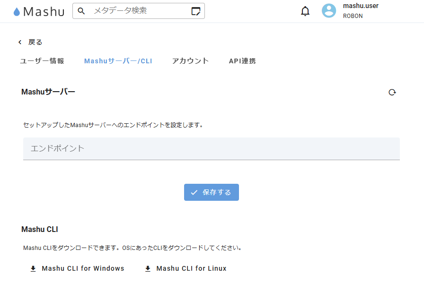Viewport: 424px width, 300px height.
Task: Switch to the ユーザー情報 tab
Action: (x=42, y=61)
